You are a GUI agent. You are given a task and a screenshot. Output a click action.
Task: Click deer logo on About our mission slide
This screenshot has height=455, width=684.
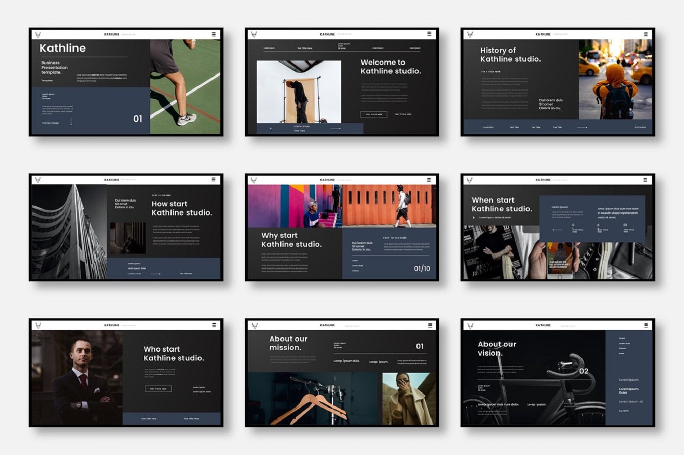(254, 325)
